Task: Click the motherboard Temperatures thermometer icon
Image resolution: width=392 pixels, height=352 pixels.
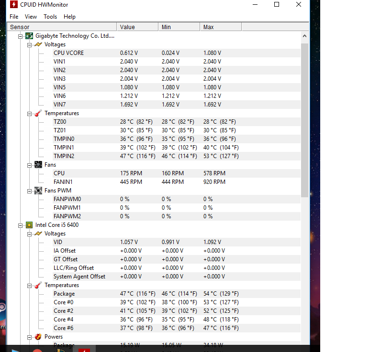Action: (x=38, y=113)
